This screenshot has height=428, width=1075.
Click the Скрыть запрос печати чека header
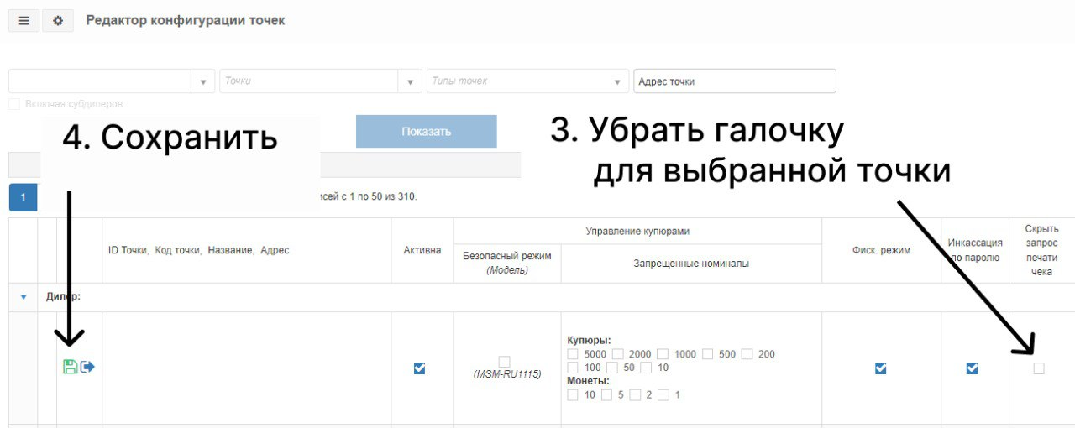click(1041, 250)
